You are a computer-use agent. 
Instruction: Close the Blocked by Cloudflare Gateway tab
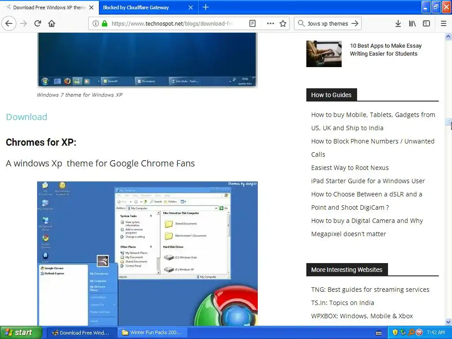[x=191, y=8]
